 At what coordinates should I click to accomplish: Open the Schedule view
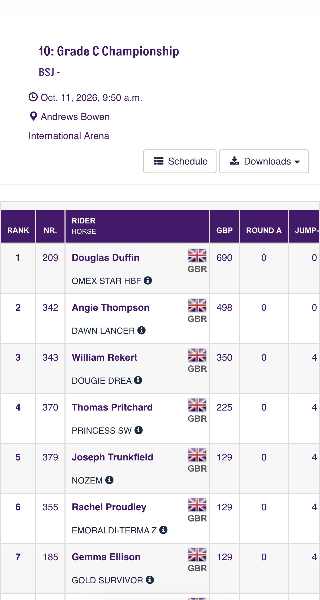point(180,161)
